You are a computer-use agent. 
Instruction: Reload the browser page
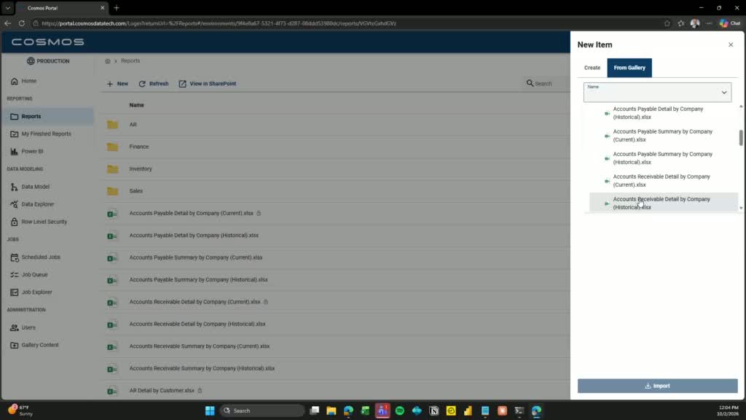(x=22, y=23)
